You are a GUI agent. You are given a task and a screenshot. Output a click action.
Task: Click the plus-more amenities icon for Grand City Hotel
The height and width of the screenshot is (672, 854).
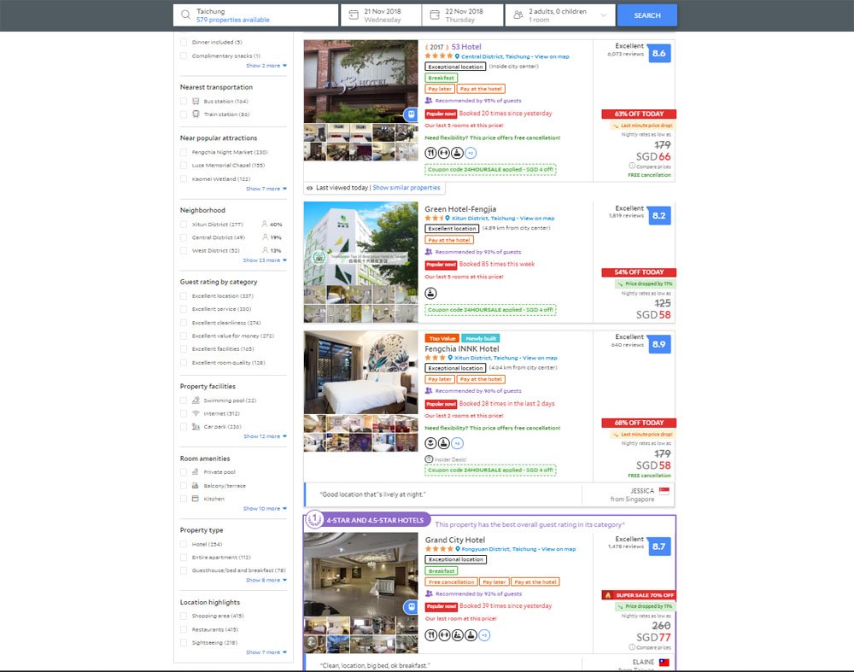pos(484,635)
